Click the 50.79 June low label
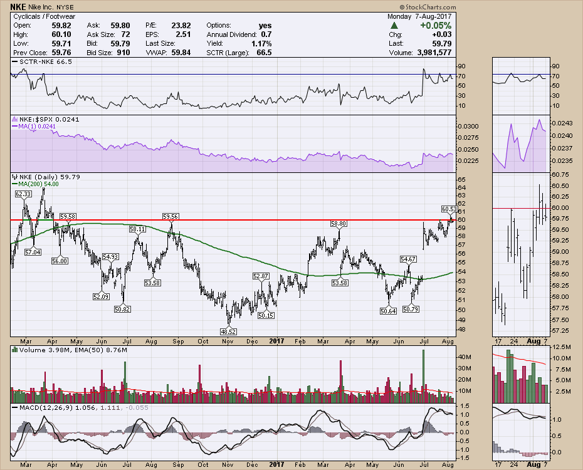The width and height of the screenshot is (583, 470). point(411,309)
